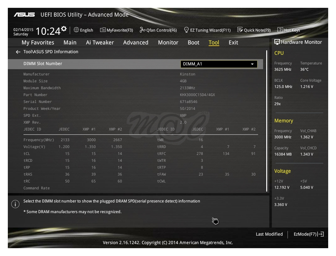Click the SPD Ext. value XMP
This screenshot has width=336, height=256.
point(183,115)
